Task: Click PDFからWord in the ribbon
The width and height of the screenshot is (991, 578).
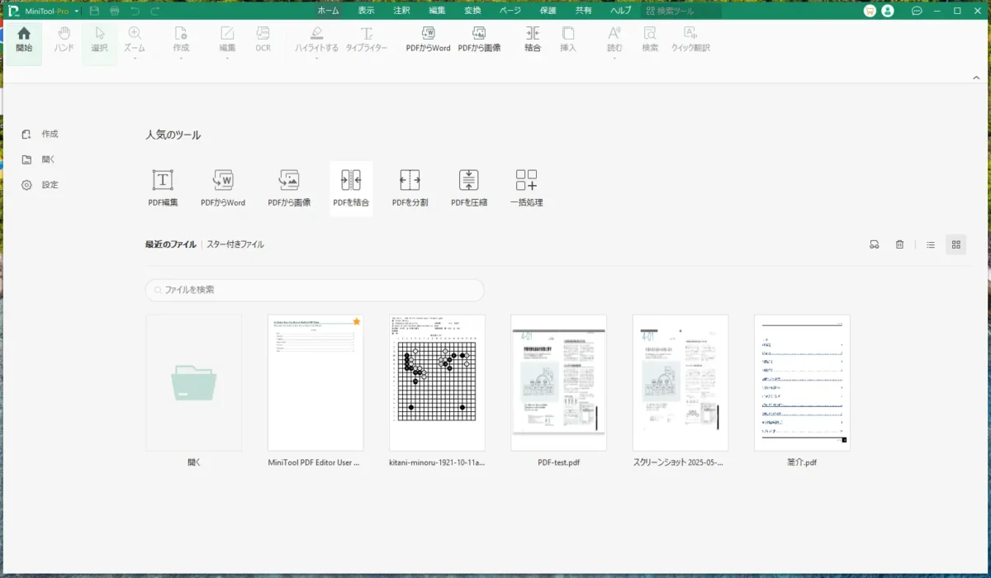Action: point(429,40)
